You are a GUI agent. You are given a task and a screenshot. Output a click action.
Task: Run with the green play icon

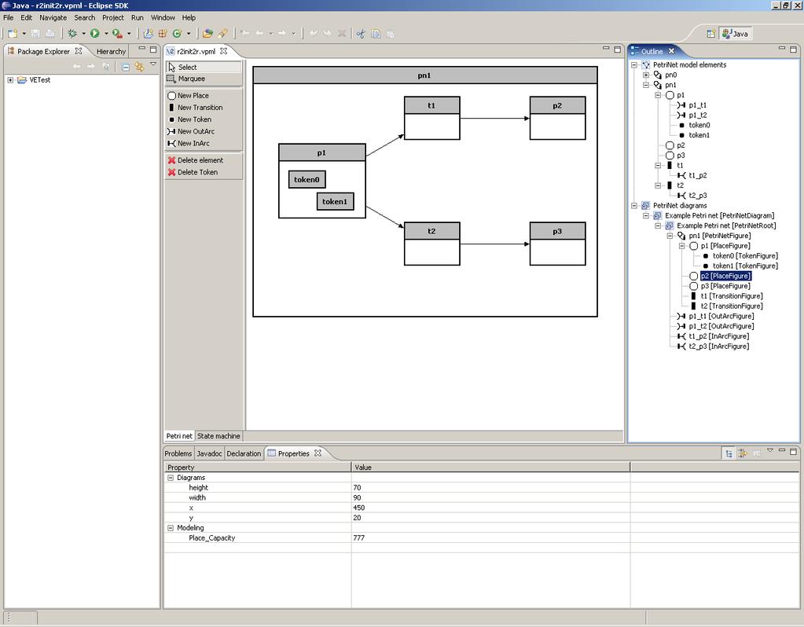tap(95, 34)
